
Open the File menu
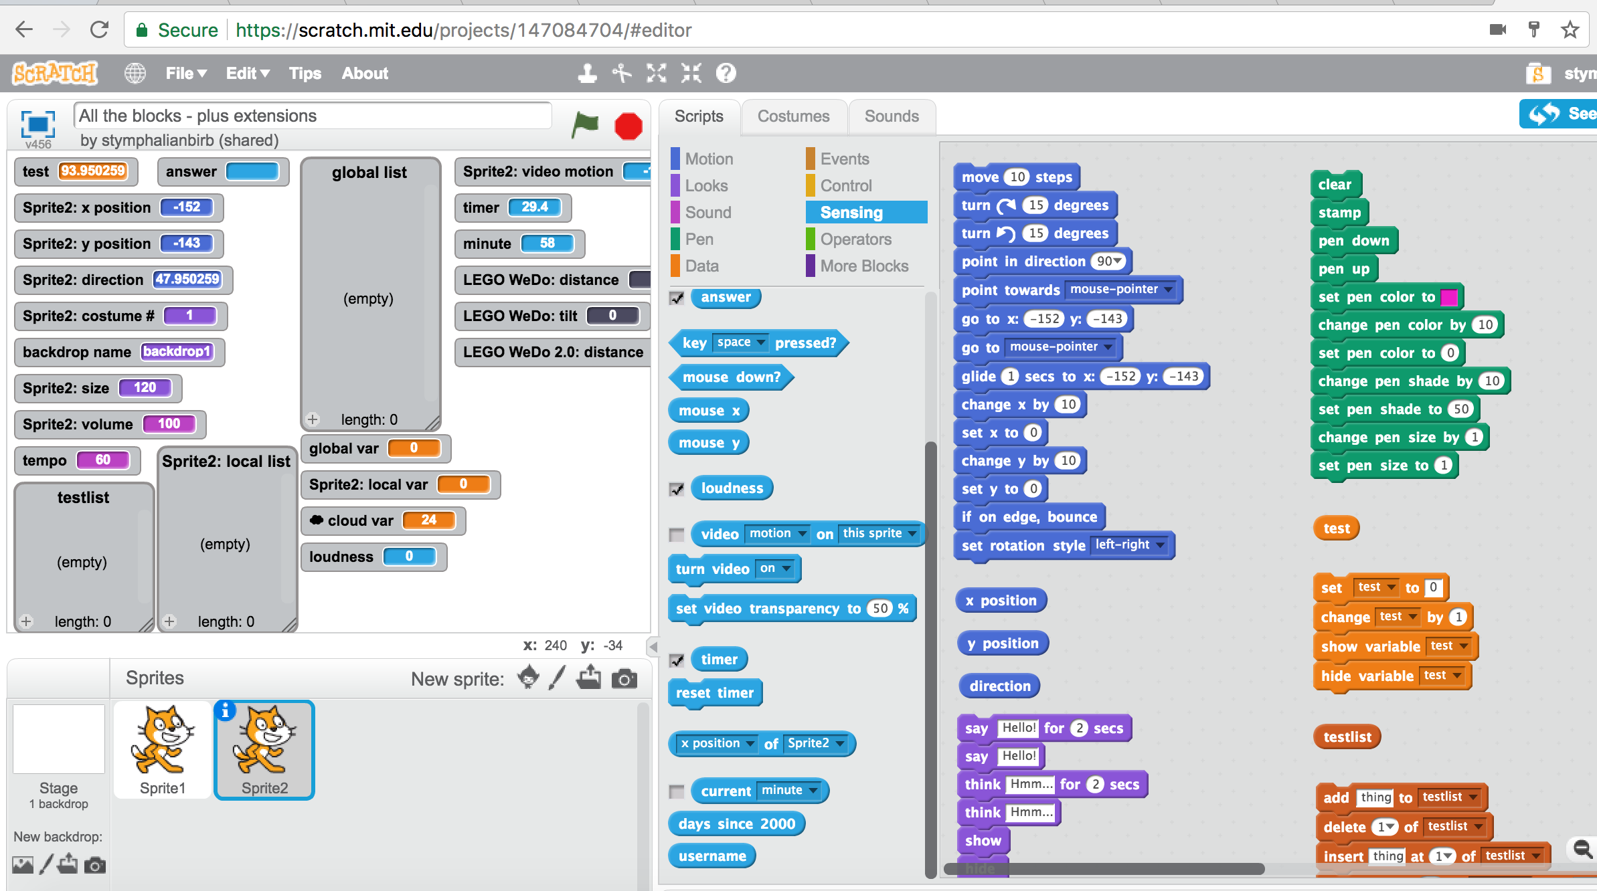(x=185, y=73)
